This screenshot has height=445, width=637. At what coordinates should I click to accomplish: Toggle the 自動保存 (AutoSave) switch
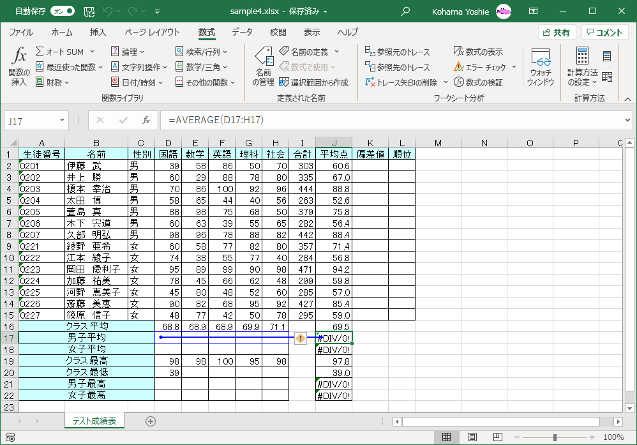[62, 11]
